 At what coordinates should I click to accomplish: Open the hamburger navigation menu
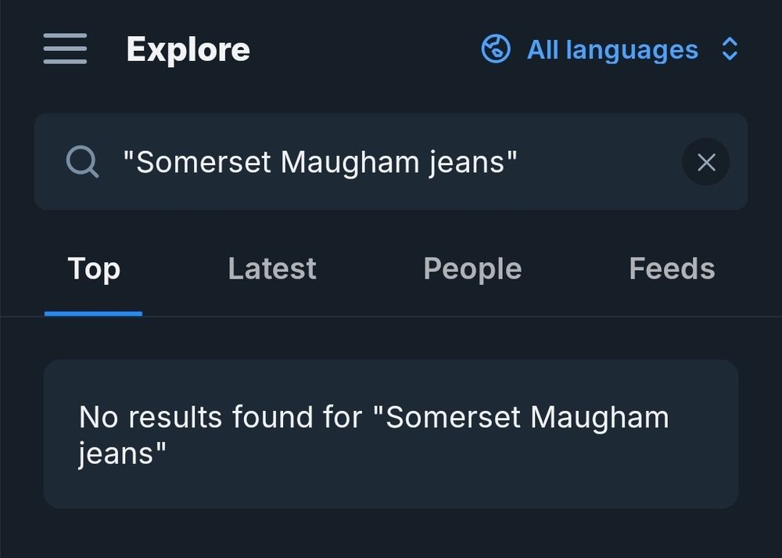[x=65, y=49]
